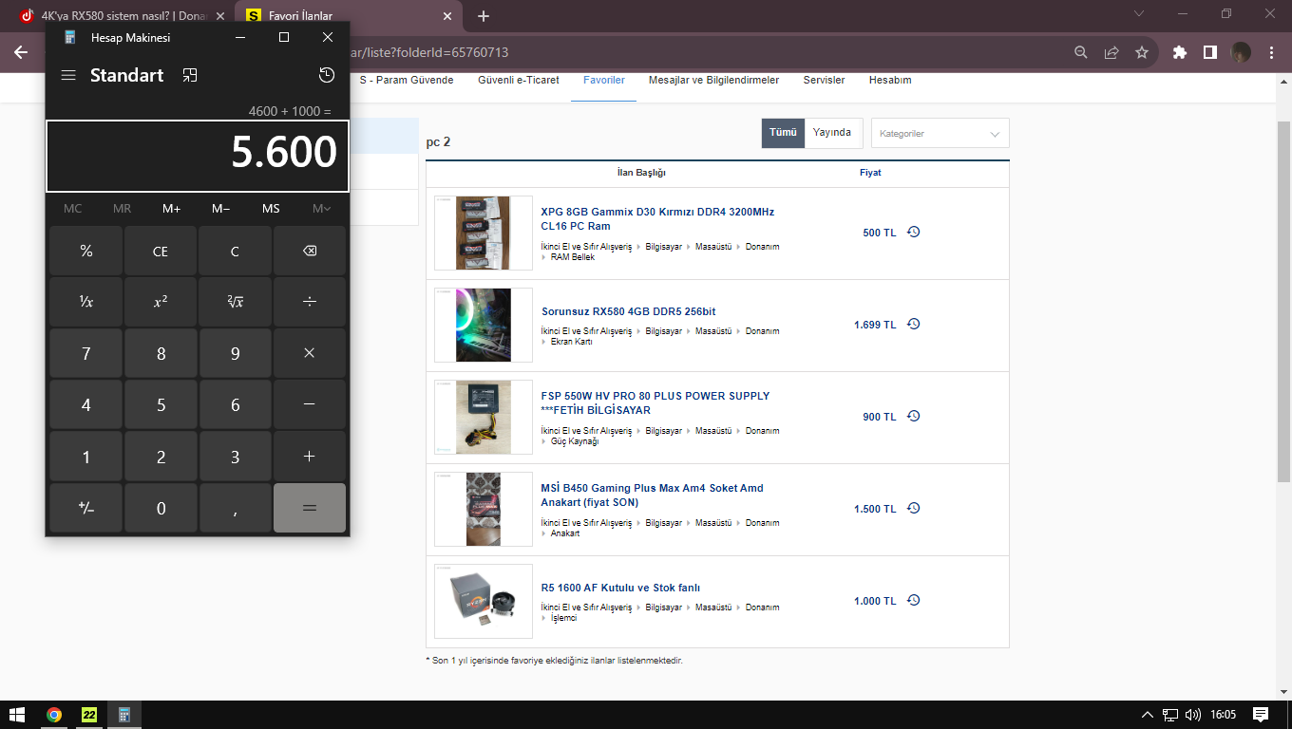Screen dimensions: 1292x729
Task: Click the multiply key on calculator
Action: point(310,353)
